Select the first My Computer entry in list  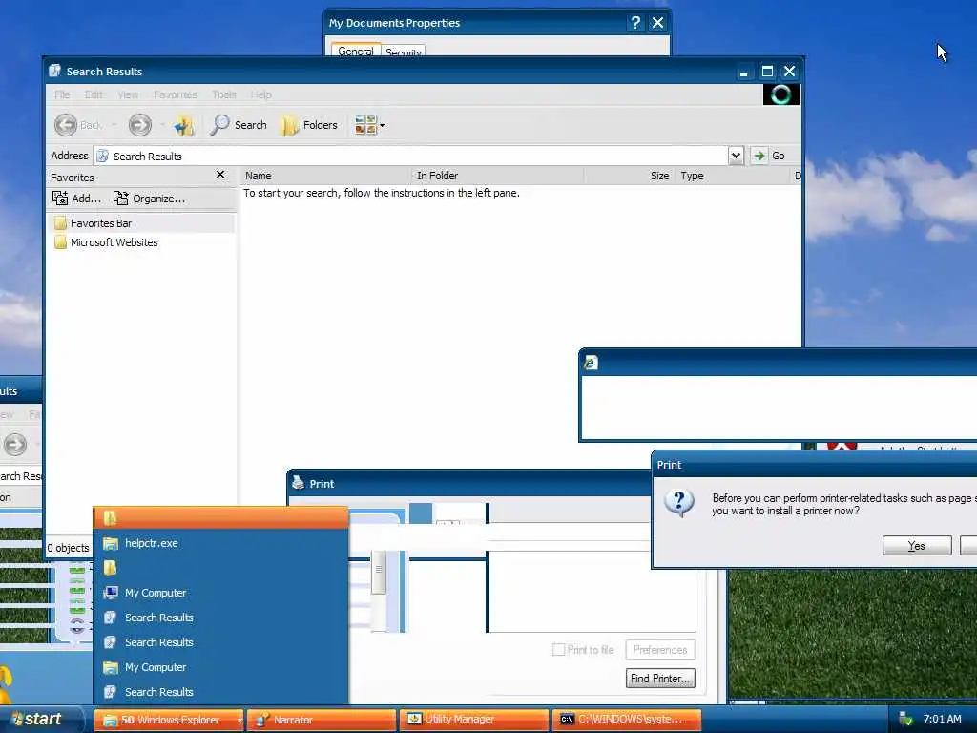(220, 593)
